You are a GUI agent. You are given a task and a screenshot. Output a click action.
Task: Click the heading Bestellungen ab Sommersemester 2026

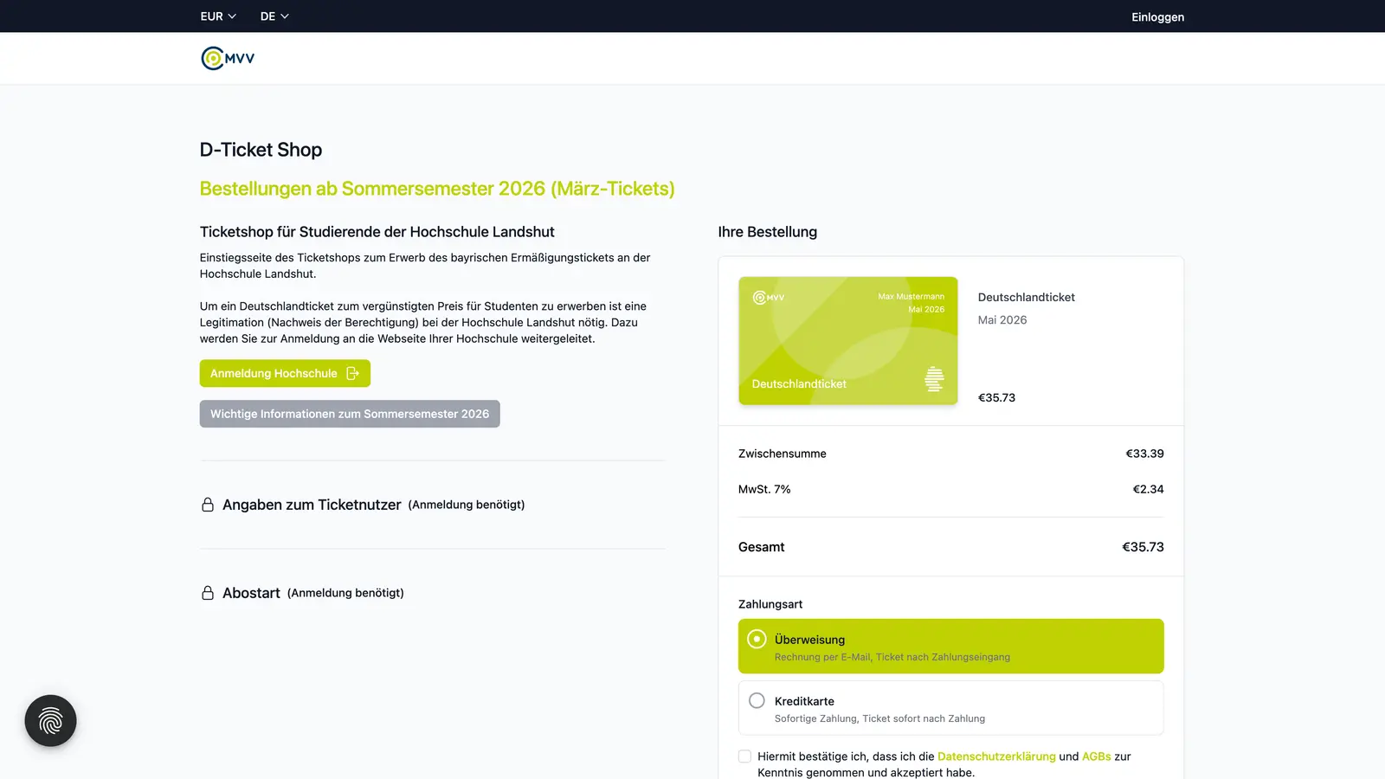437,189
